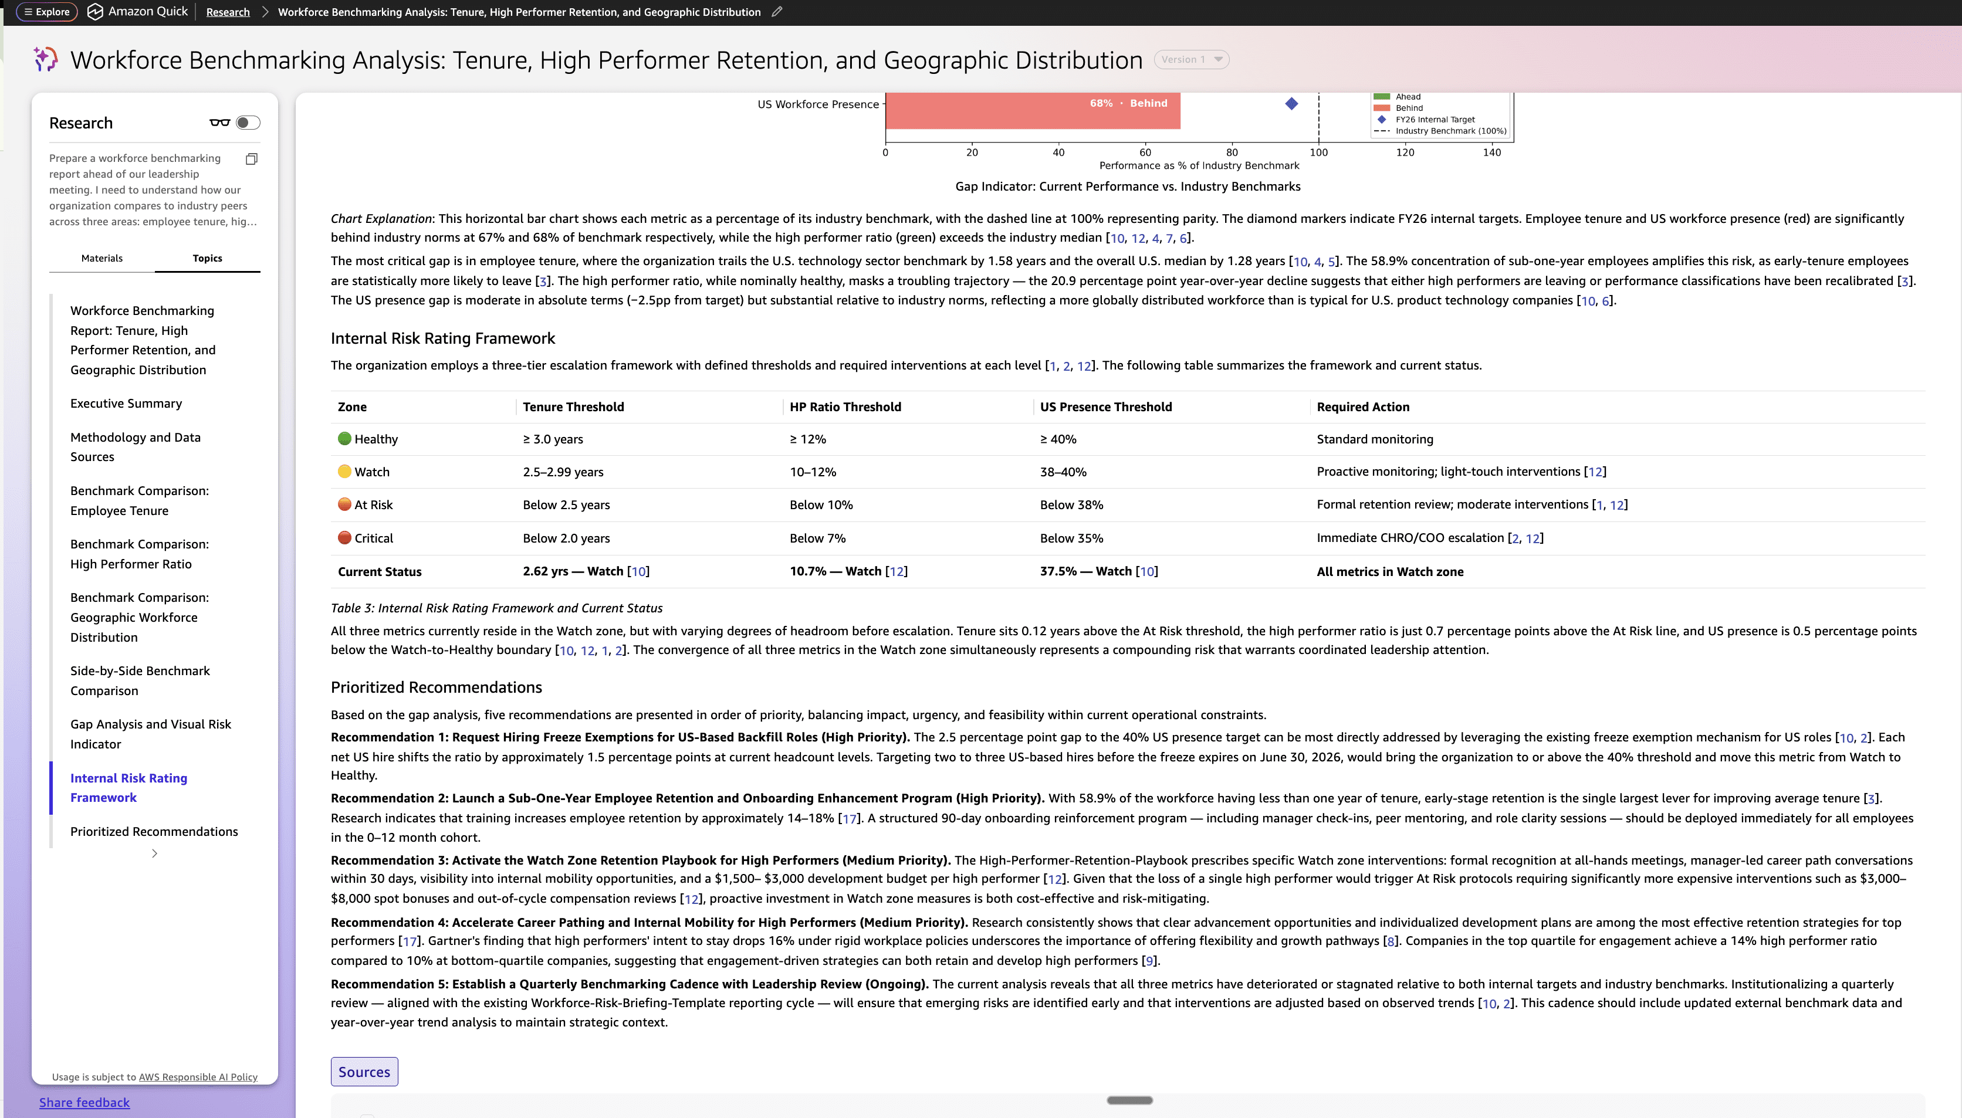Click the red Critical zone circle icon
This screenshot has width=1962, height=1118.
tap(345, 537)
